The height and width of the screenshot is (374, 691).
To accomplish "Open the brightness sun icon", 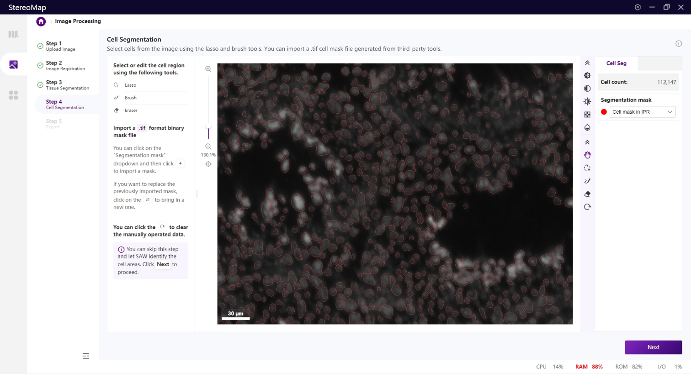I will click(587, 101).
